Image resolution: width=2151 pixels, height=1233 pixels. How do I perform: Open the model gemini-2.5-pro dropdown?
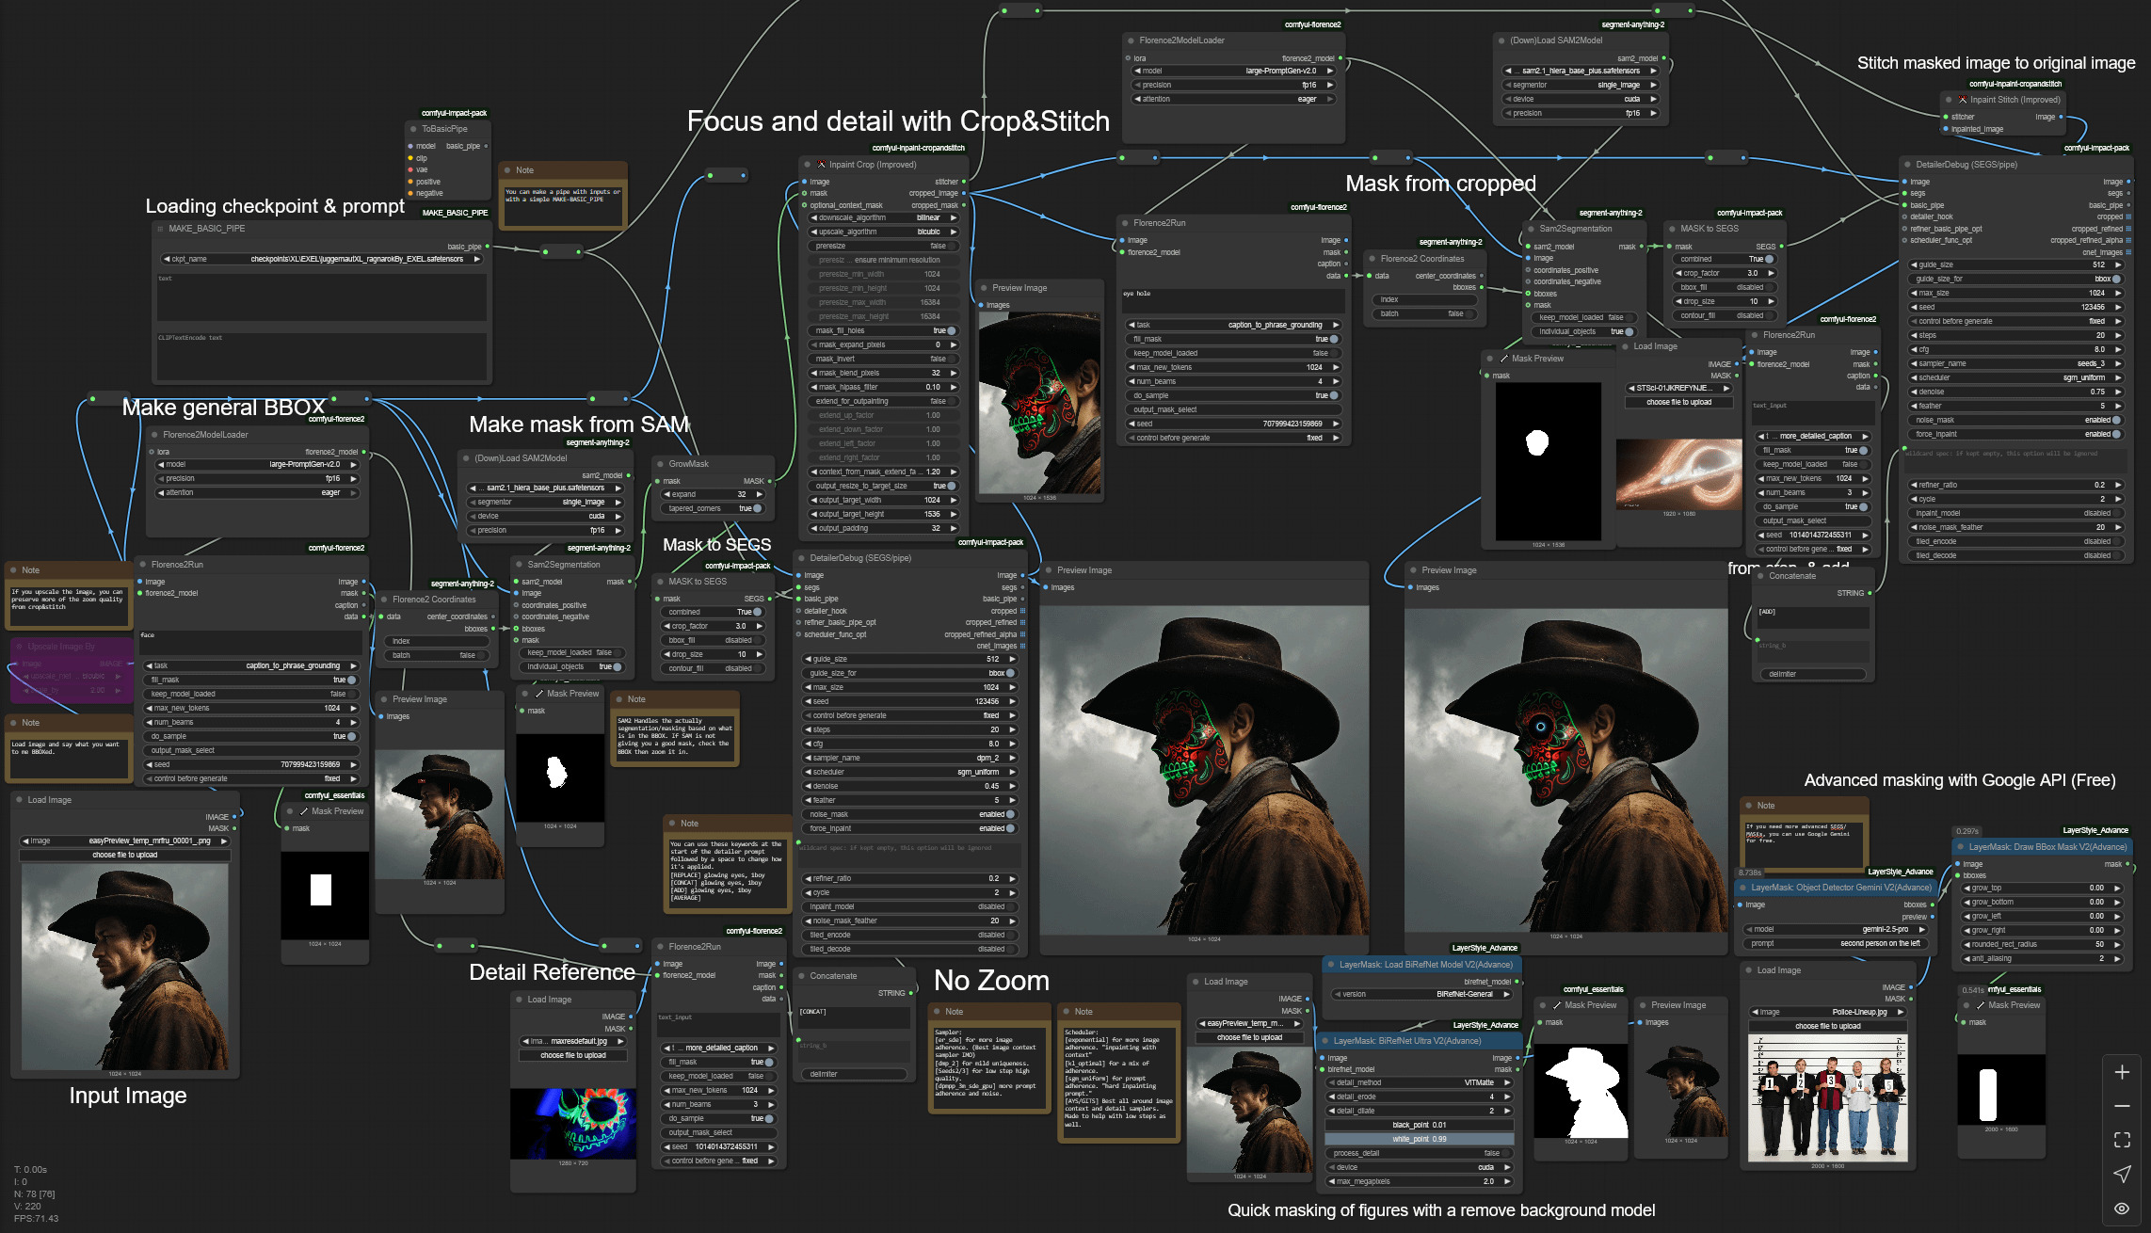1835,929
